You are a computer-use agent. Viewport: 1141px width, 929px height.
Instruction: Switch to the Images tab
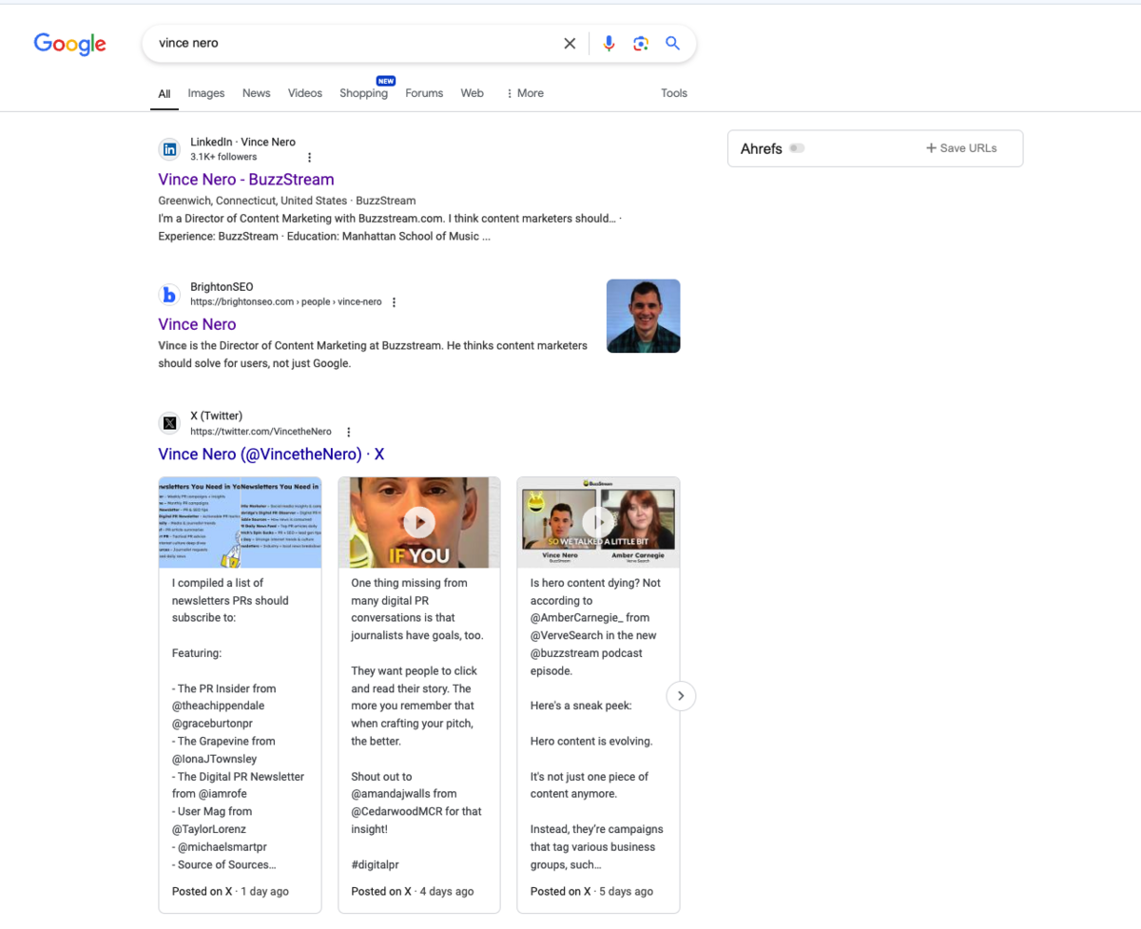(x=206, y=93)
